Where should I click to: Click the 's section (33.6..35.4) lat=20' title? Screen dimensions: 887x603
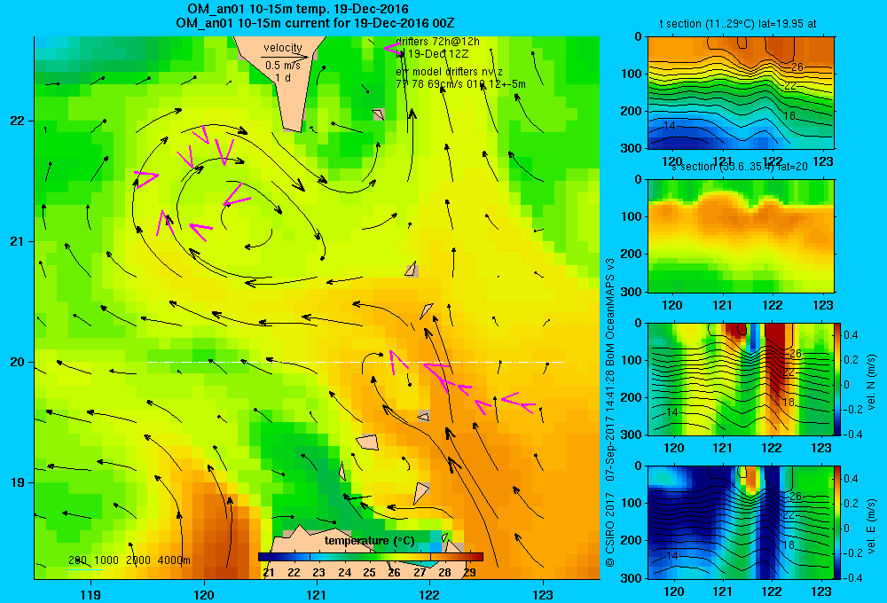(x=739, y=167)
